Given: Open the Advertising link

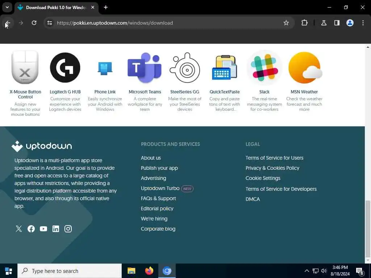Looking at the screenshot, I should [153, 178].
